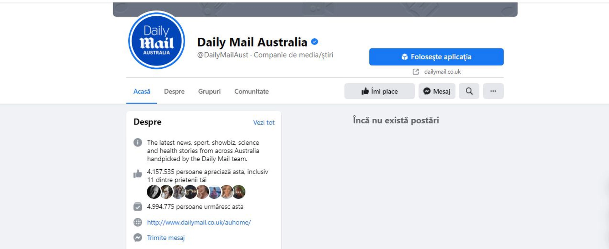
Task: Click the thumbs-up likes icon in Despre
Action: click(137, 174)
